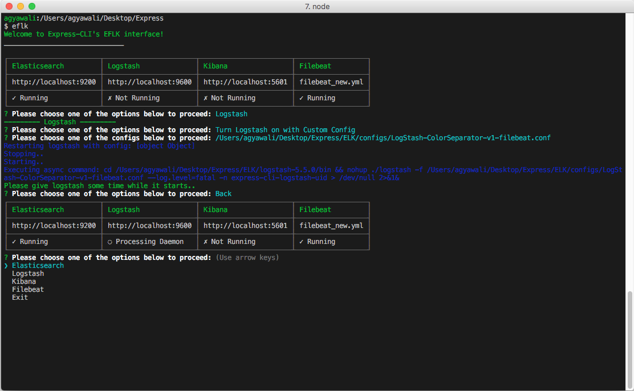Screen dimensions: 634x391
Task: Select the Elasticsearch menu option
Action: [38, 266]
